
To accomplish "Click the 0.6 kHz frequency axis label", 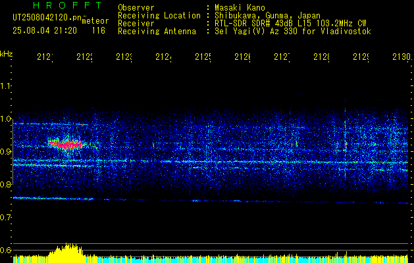I will tap(6, 250).
